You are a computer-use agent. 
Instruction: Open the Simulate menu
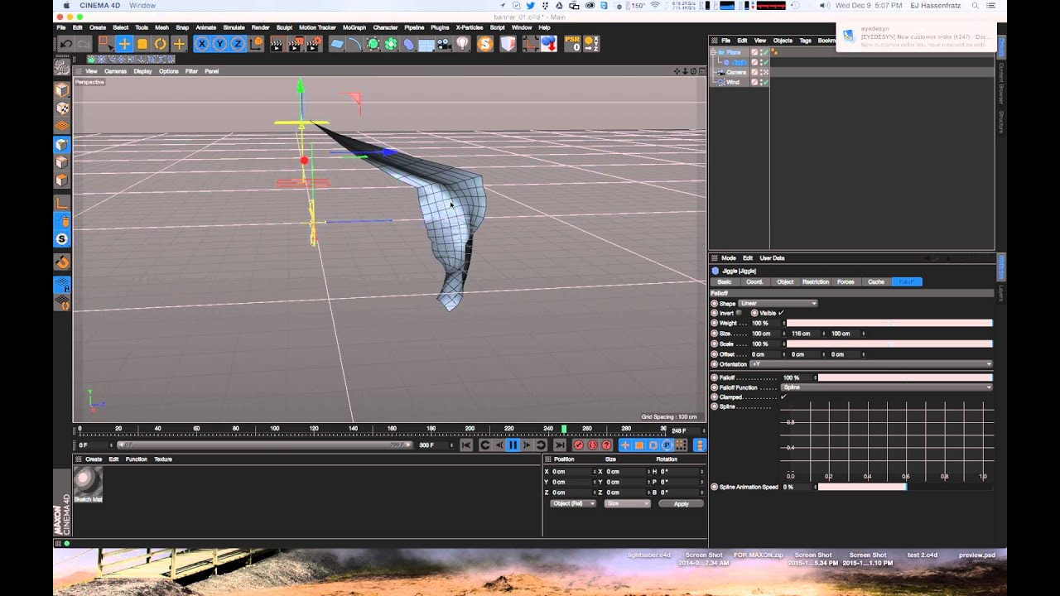tap(234, 27)
